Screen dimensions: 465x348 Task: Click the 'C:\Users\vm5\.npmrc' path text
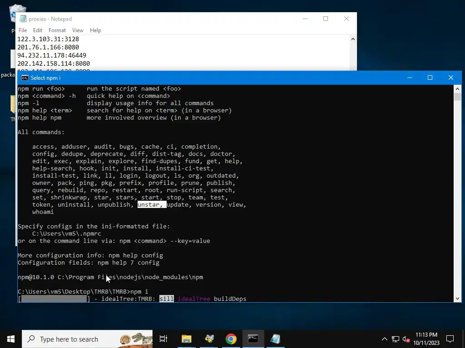click(x=67, y=233)
